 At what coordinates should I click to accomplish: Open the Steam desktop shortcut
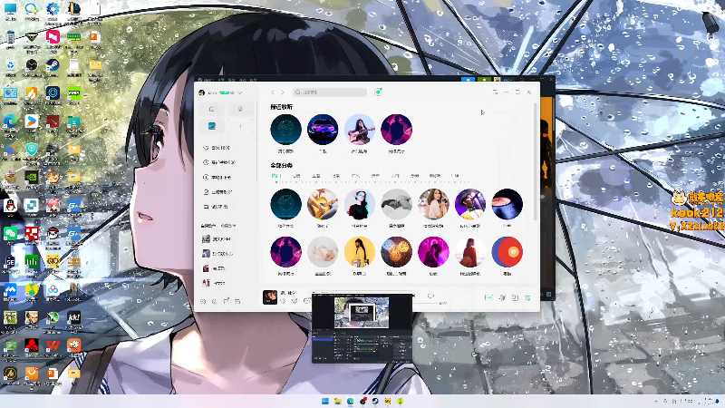(53, 67)
